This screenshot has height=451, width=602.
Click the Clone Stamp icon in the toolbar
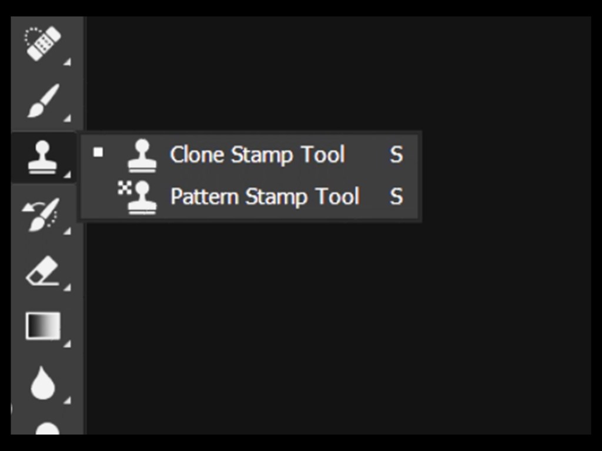pos(42,157)
